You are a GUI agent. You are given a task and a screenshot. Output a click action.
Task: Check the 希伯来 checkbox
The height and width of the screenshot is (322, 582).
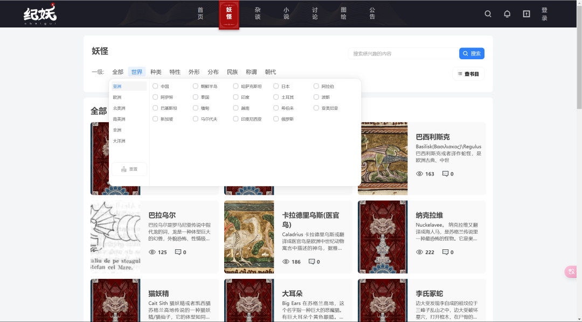pyautogui.click(x=276, y=108)
